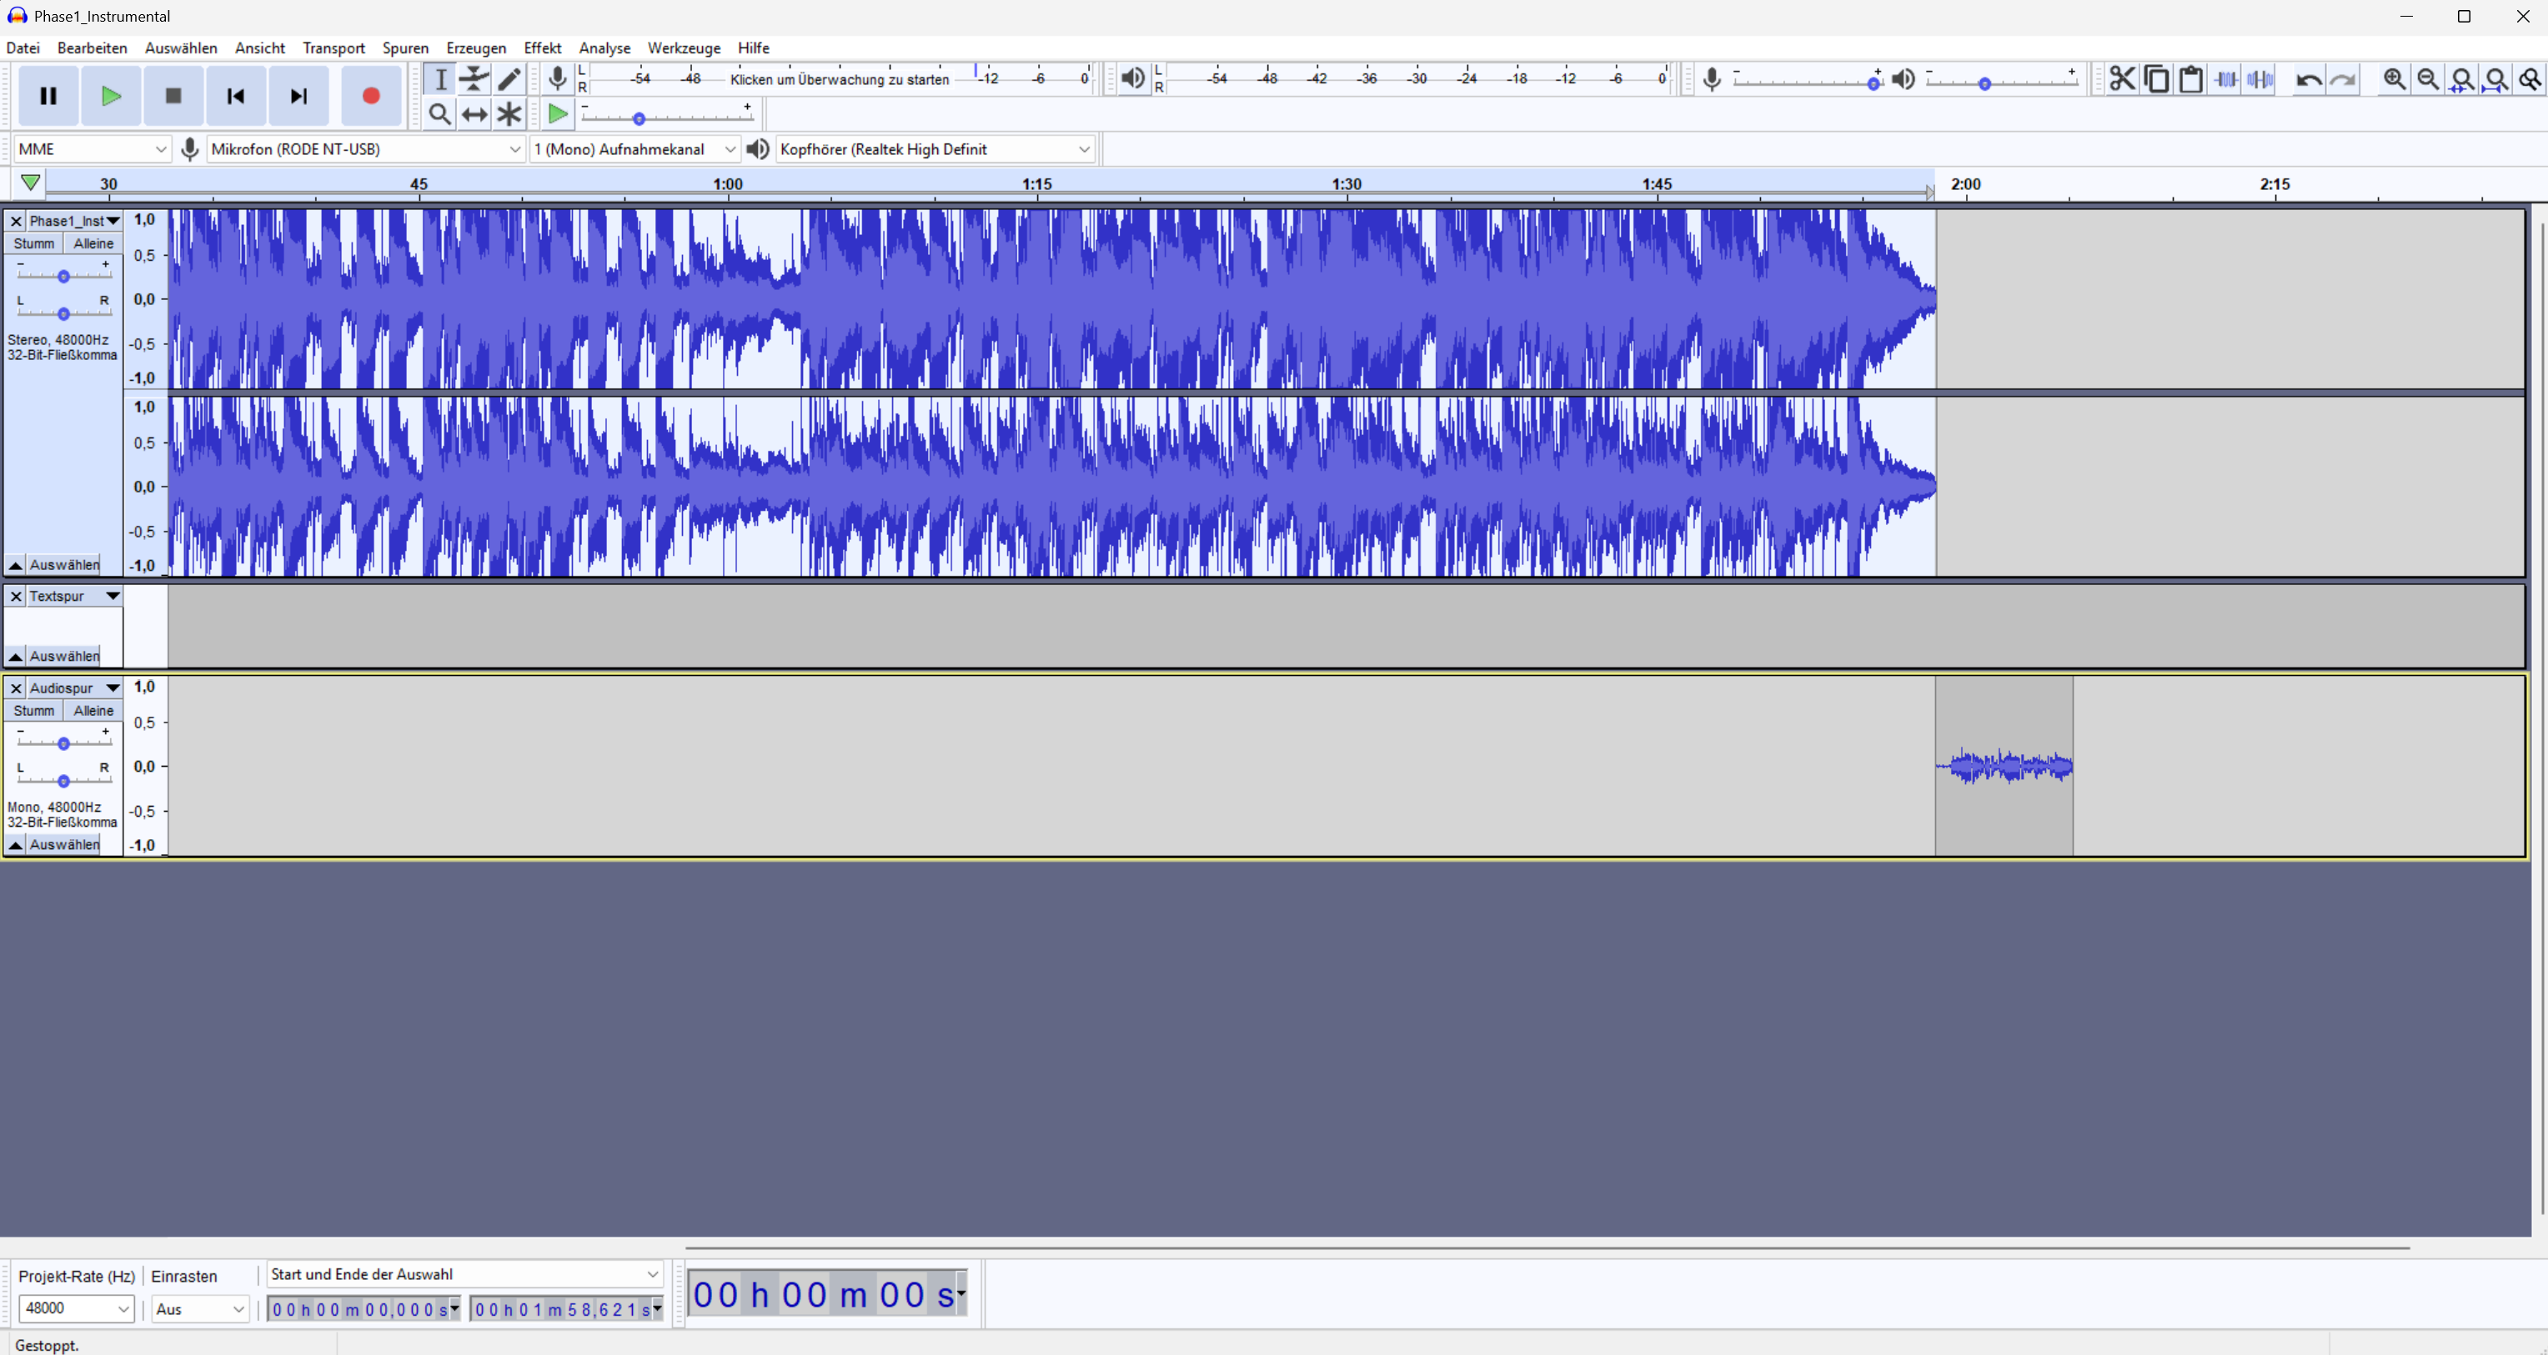The image size is (2548, 1355).
Task: Click the zoom-in magnifier icon
Action: pyautogui.click(x=2394, y=79)
